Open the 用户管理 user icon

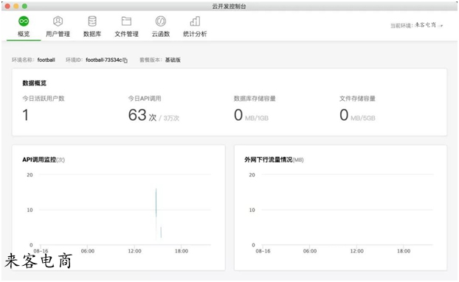coord(58,21)
